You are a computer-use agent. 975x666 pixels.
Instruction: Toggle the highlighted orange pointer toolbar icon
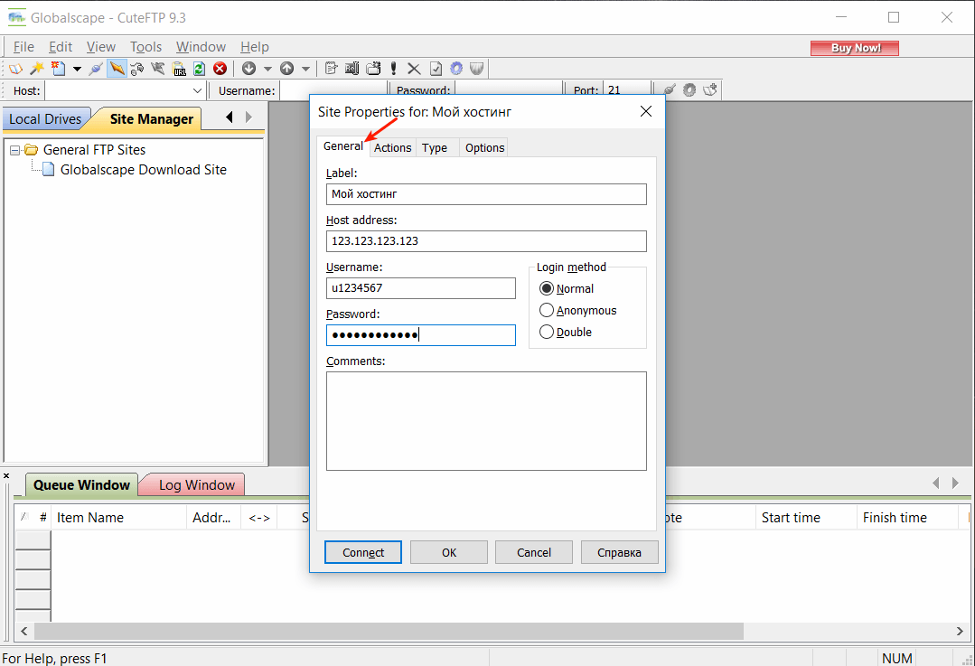(x=117, y=69)
